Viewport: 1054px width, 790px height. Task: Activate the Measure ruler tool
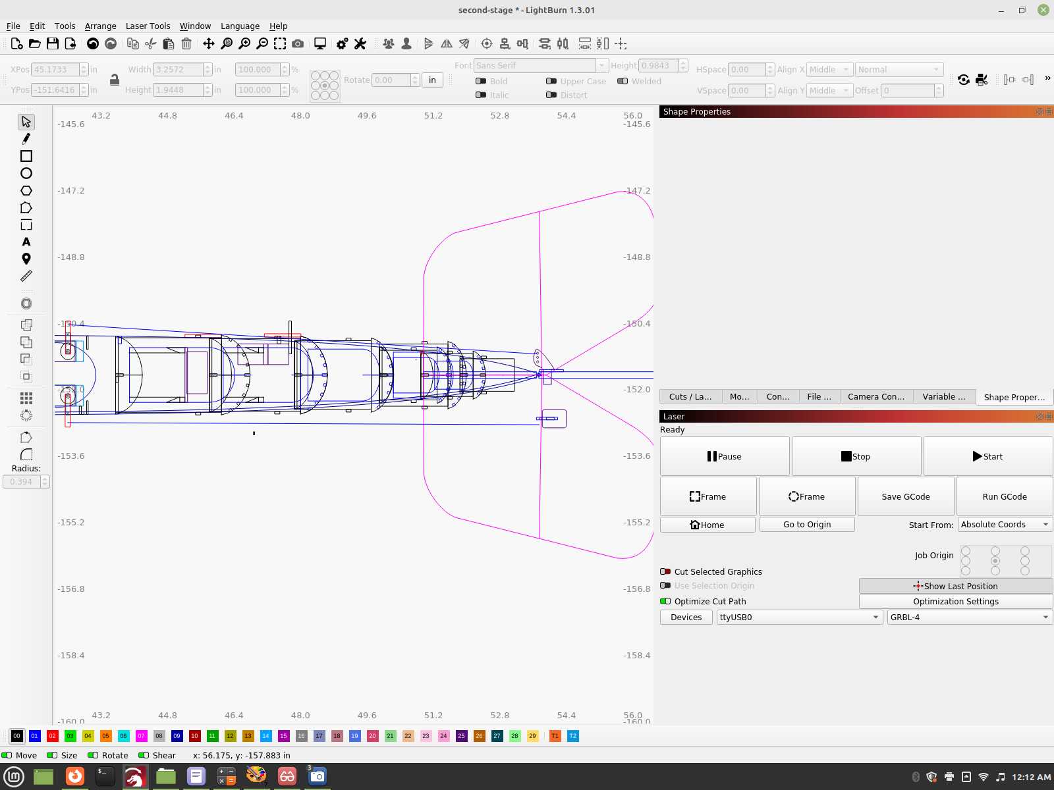point(26,276)
